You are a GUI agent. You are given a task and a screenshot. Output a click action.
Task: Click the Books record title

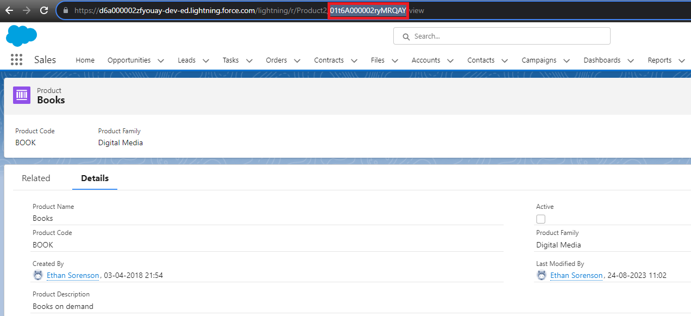coord(51,100)
